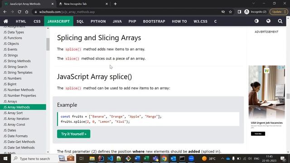The width and height of the screenshot is (290, 163).
Task: Open the notification center icon
Action: point(283,158)
